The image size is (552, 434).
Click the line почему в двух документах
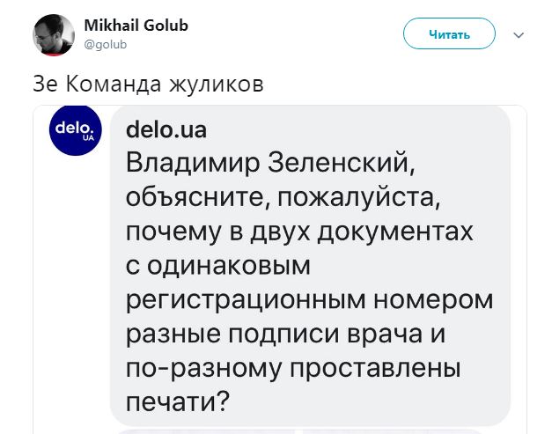[x=299, y=232]
